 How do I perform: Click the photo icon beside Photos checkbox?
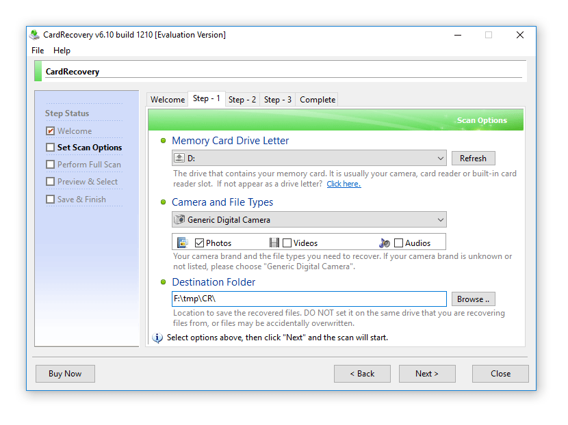pyautogui.click(x=182, y=243)
